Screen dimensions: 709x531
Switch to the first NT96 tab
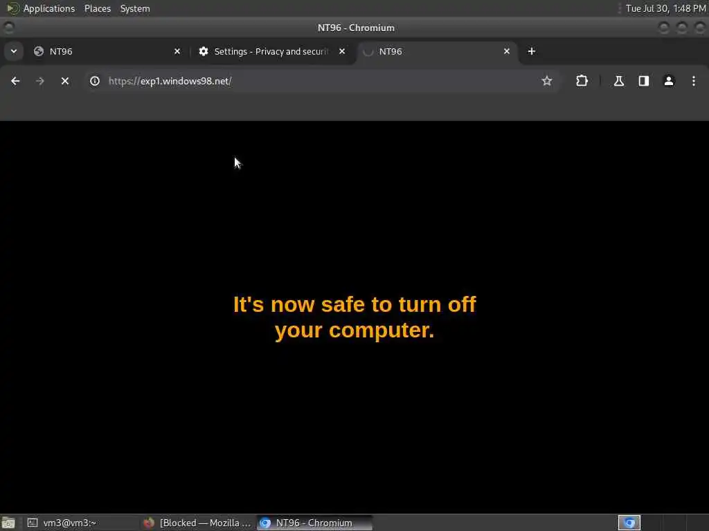pos(107,51)
